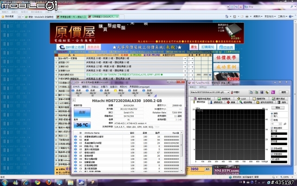Open Internet Explorer from taskbar
Image resolution: width=297 pixels, height=186 pixels.
tap(26, 183)
